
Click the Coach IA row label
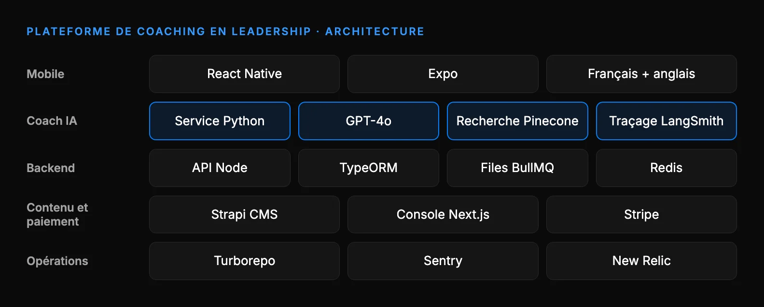tap(52, 121)
